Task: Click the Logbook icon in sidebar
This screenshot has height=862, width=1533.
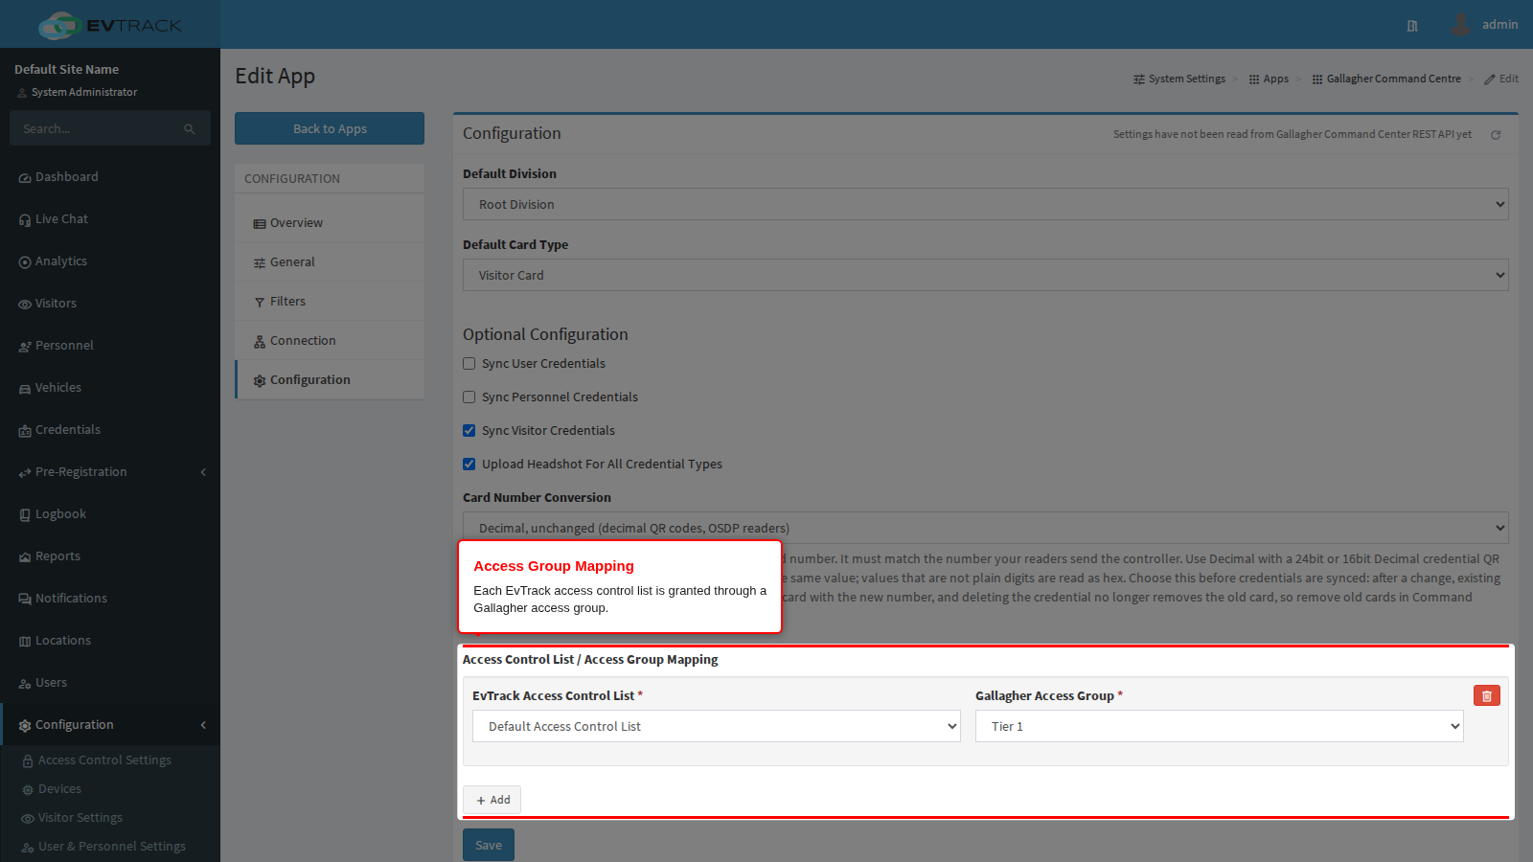Action: (x=25, y=515)
